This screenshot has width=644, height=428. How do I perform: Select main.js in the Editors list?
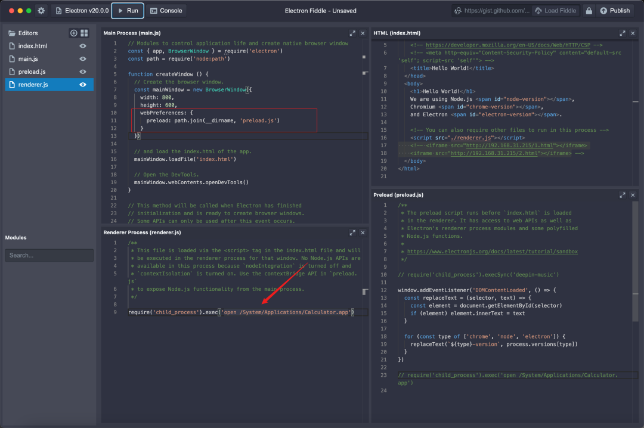tap(49, 59)
